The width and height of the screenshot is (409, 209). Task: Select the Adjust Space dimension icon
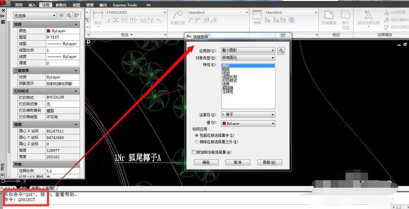point(116,20)
